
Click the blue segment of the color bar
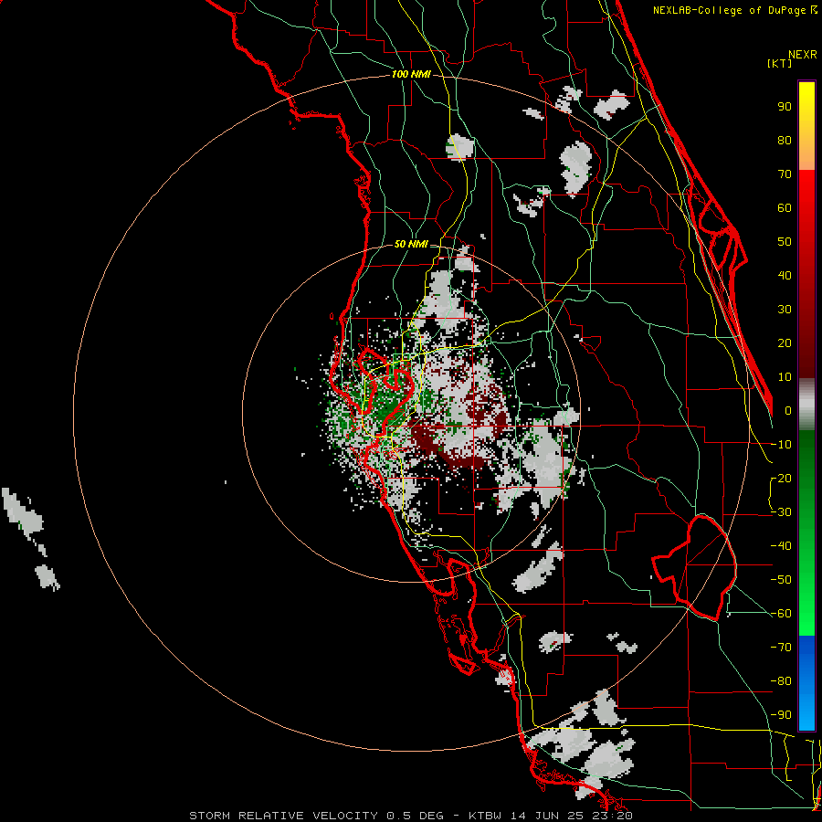[x=806, y=682]
